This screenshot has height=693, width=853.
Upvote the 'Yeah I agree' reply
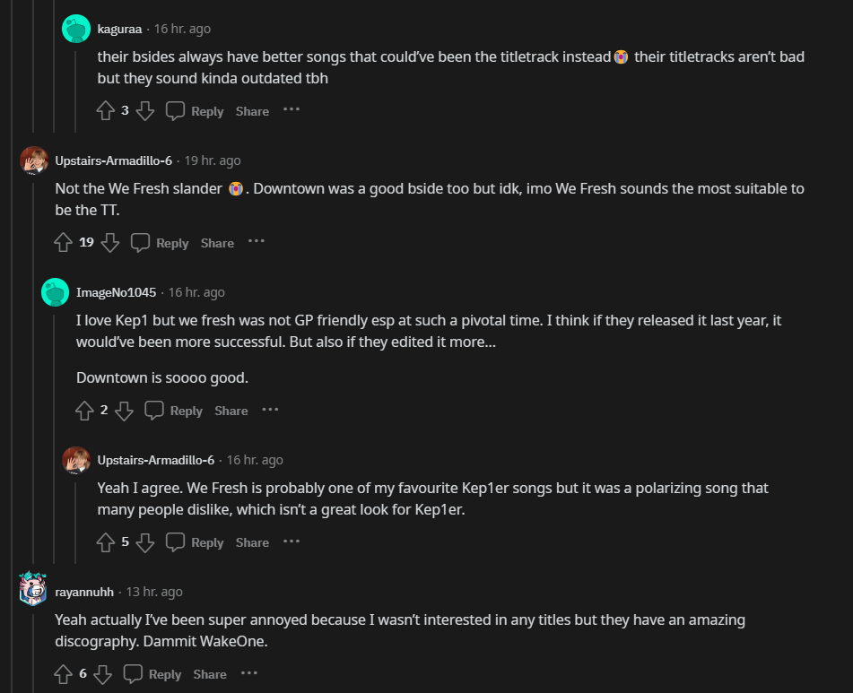click(x=106, y=542)
